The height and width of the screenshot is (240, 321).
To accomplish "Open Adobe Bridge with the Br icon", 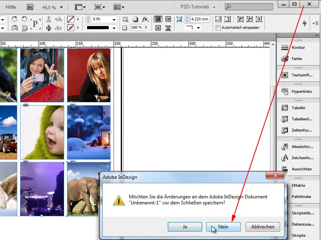I will point(30,7).
